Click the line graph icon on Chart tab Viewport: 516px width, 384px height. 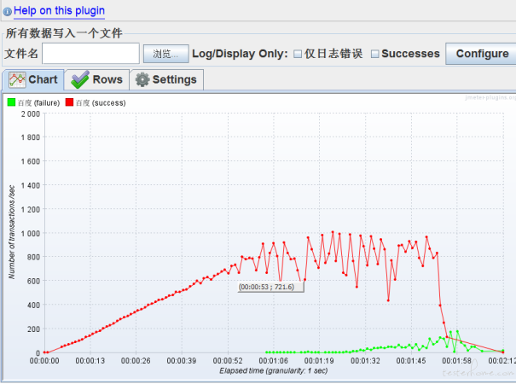(17, 79)
